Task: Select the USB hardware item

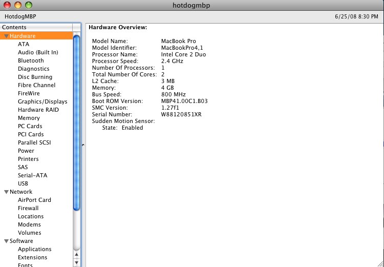Action: click(x=23, y=183)
